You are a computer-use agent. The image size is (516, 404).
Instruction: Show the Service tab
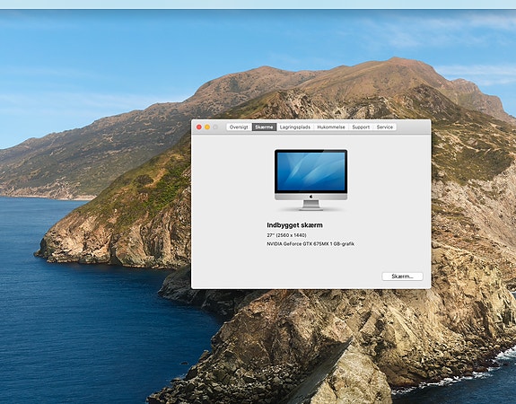point(385,127)
